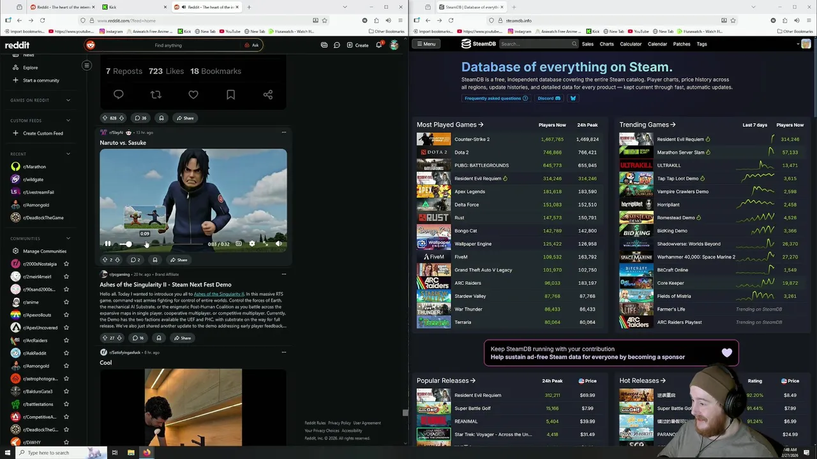Open Sales in SteamDB navigation
The image size is (817, 459).
[x=588, y=44]
